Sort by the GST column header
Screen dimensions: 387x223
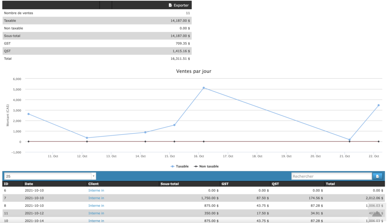click(x=225, y=184)
